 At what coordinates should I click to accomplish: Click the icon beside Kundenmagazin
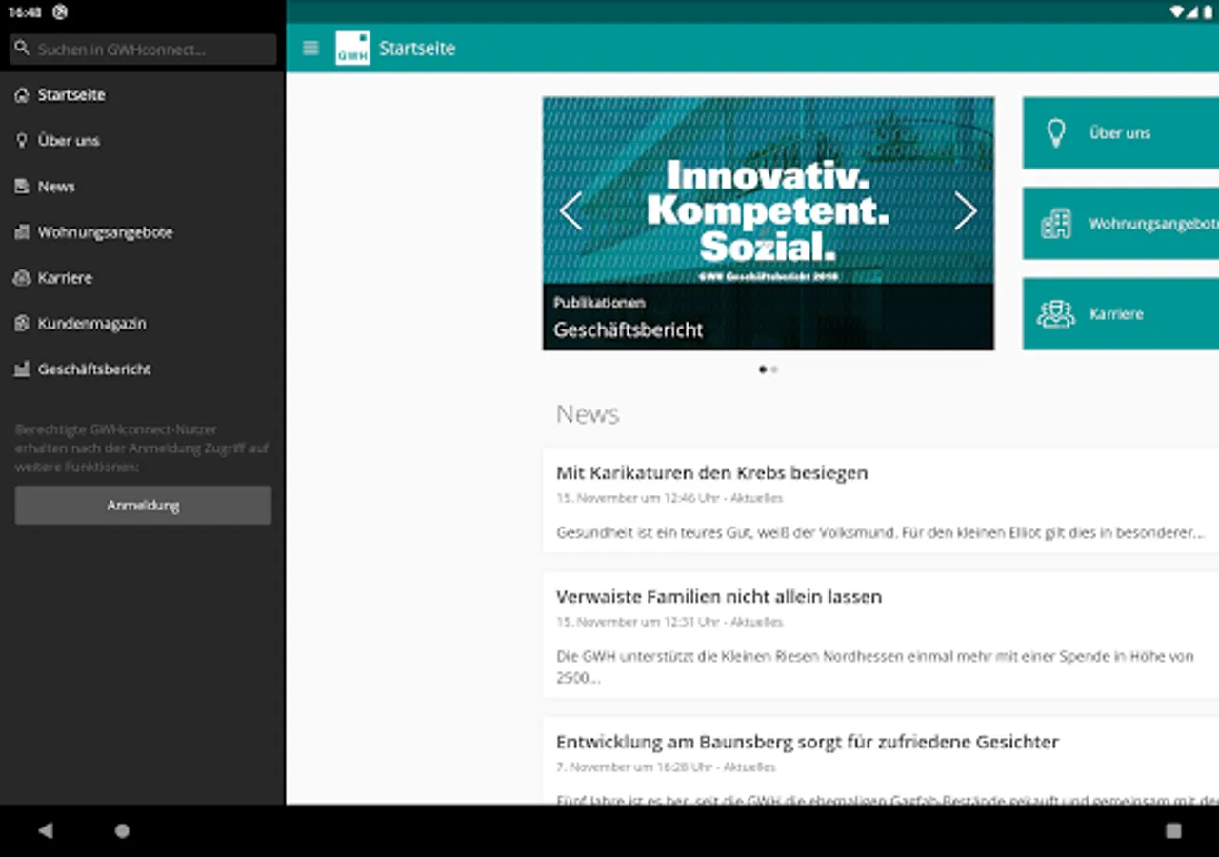tap(22, 323)
